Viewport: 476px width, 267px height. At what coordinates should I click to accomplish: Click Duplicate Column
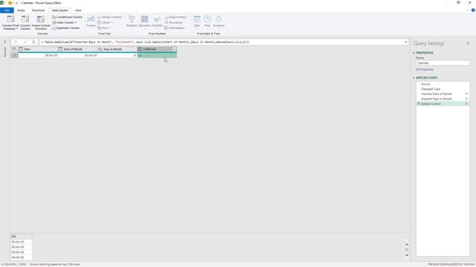coord(66,28)
